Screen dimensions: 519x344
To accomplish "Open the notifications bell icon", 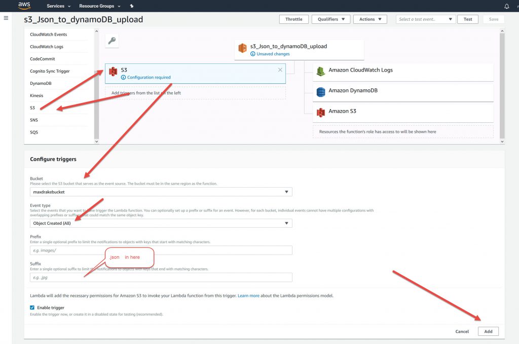I will click(x=506, y=6).
